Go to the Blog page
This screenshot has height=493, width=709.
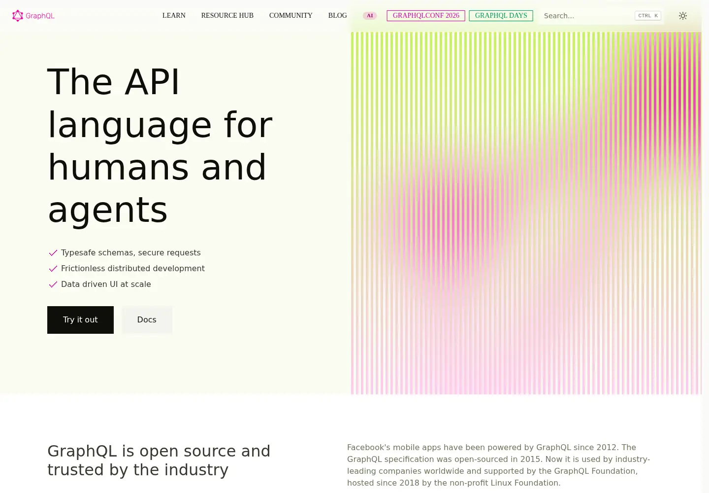pyautogui.click(x=337, y=16)
